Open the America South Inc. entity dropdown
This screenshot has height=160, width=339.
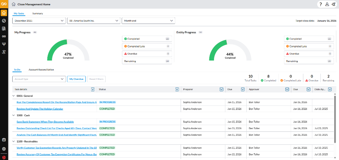pyautogui.click(x=93, y=21)
